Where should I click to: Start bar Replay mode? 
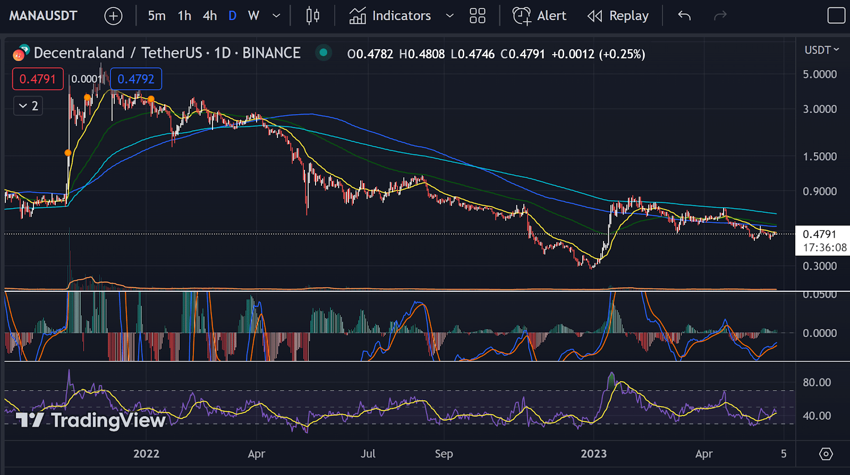coord(618,16)
